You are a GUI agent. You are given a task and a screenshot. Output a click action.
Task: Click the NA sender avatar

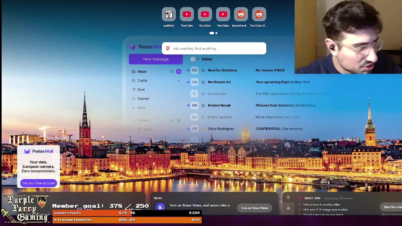tap(194, 82)
